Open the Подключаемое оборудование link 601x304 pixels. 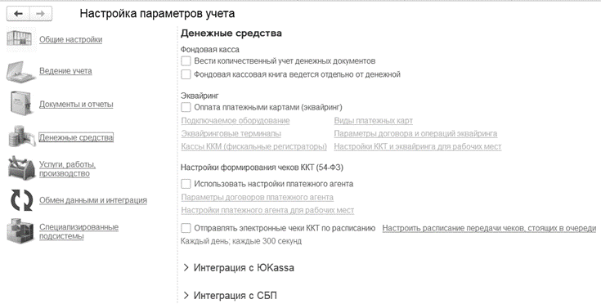pos(235,121)
